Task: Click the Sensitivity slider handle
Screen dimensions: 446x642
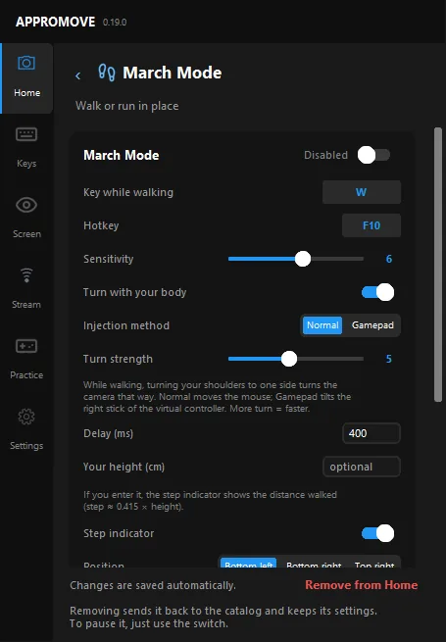Action: [x=303, y=259]
